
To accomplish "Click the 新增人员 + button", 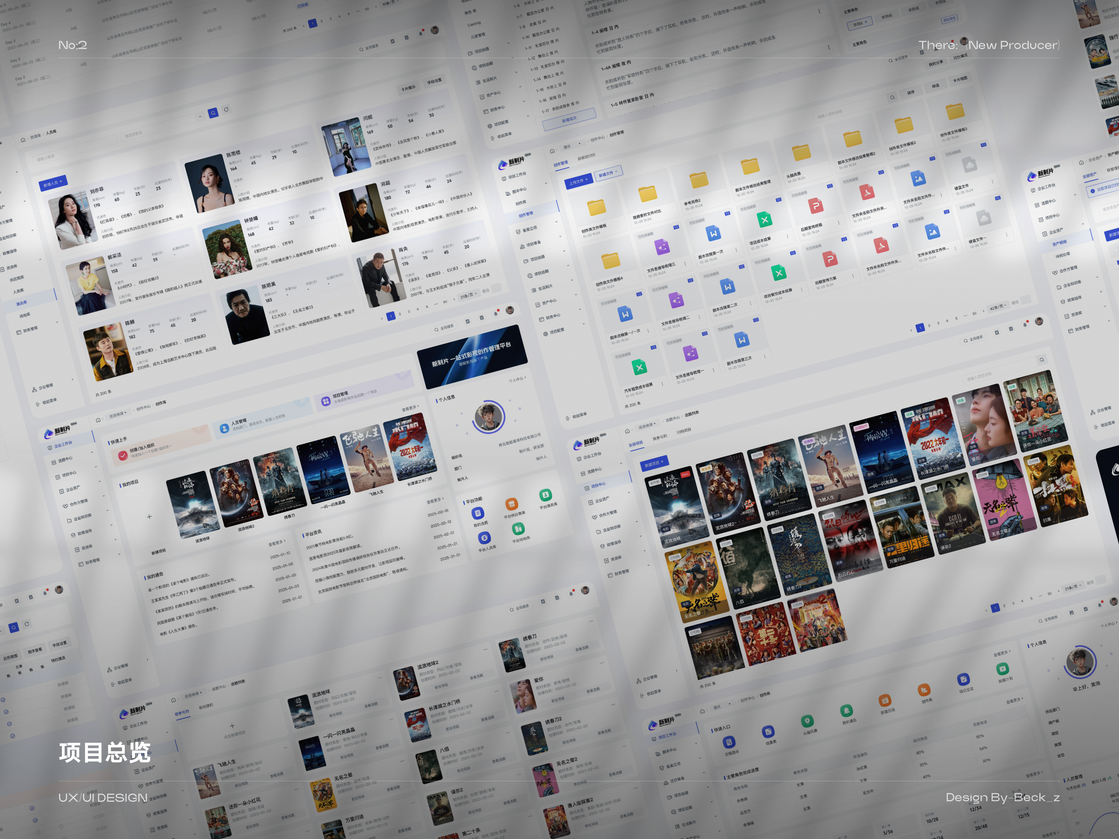I will [53, 183].
